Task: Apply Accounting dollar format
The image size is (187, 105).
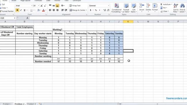Action: tap(91, 10)
